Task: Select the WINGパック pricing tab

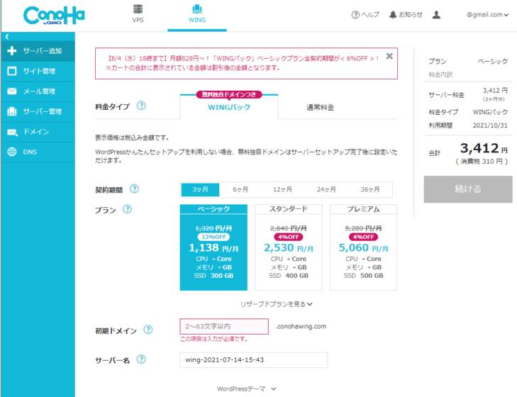Action: (x=229, y=107)
